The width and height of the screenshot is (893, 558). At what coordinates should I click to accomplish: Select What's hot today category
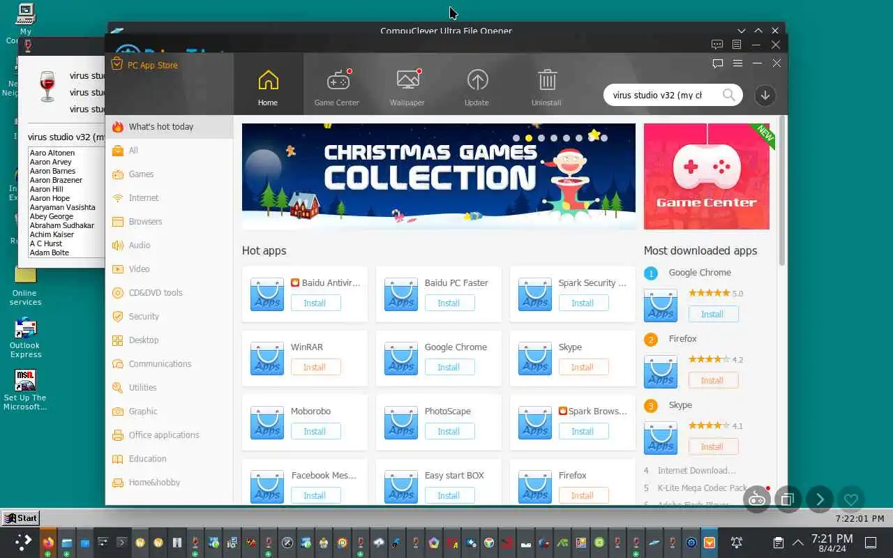point(169,127)
